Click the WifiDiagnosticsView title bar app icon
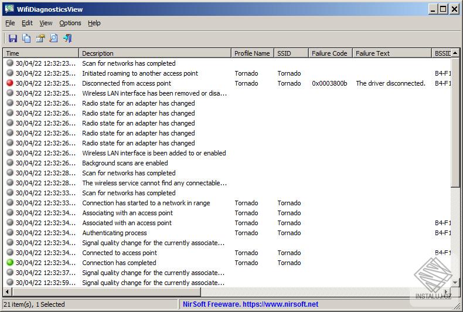The image size is (463, 312). [9, 9]
